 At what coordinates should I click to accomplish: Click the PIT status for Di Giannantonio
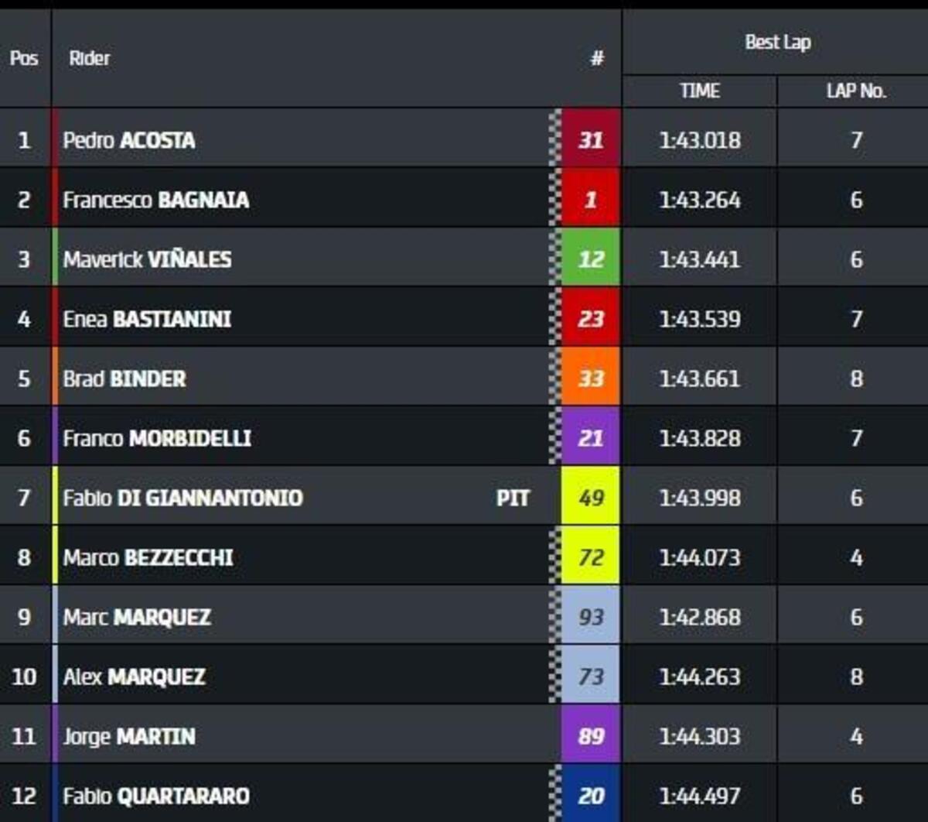click(x=513, y=498)
